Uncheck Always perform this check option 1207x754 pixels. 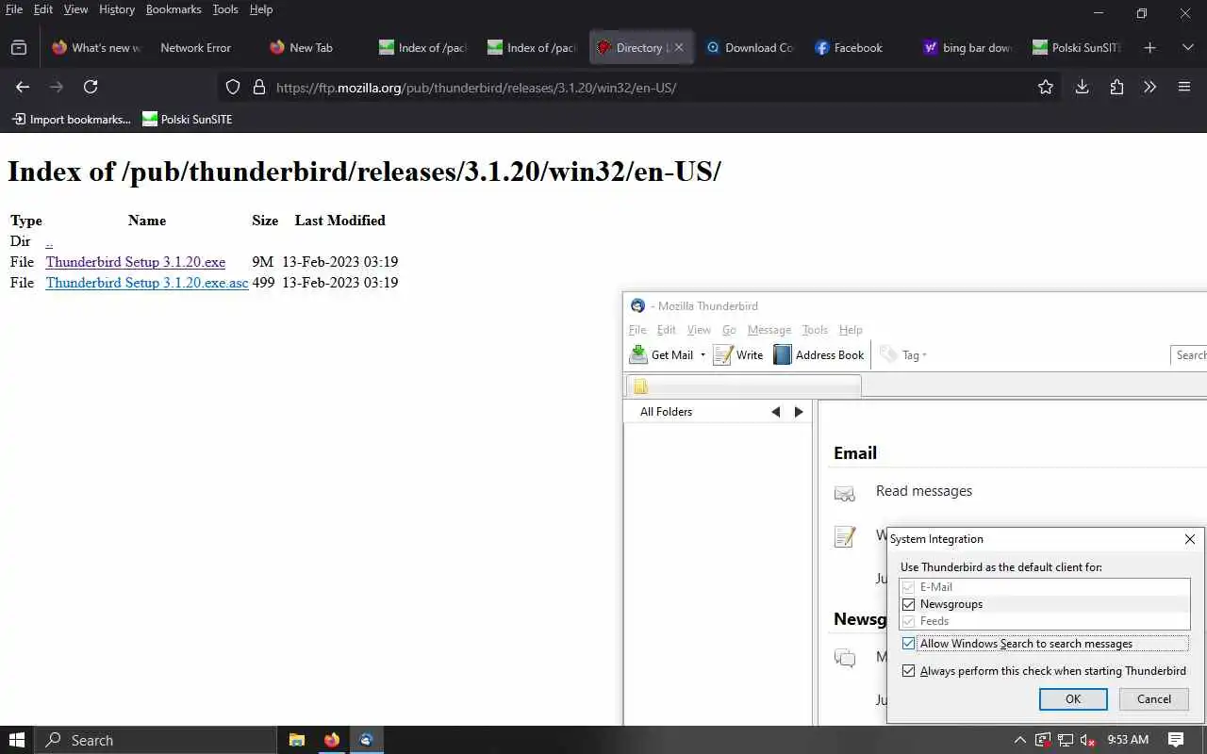coord(909,671)
